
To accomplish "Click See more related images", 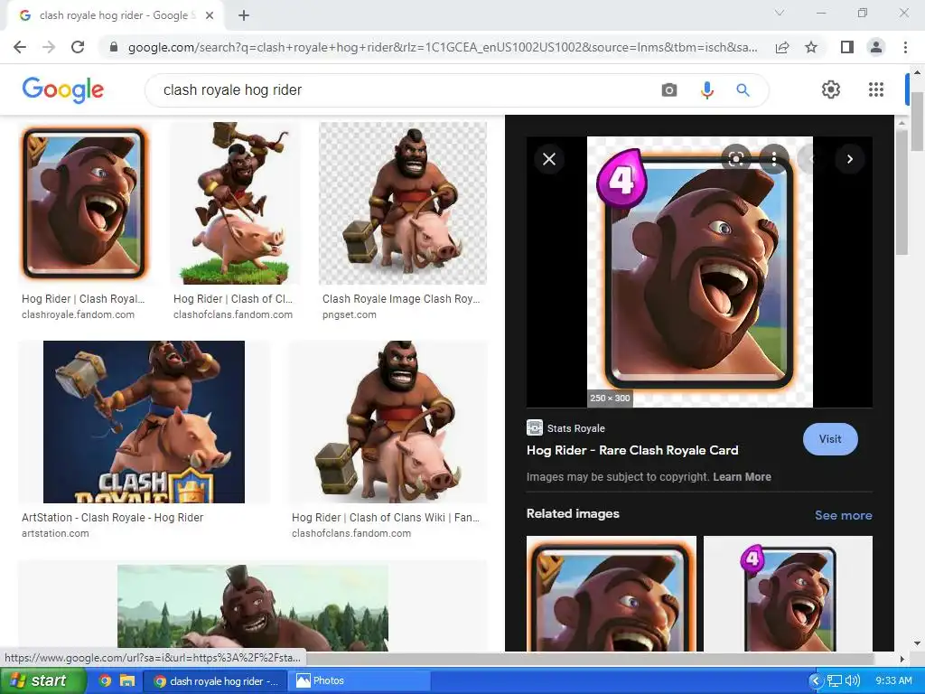I will click(843, 515).
